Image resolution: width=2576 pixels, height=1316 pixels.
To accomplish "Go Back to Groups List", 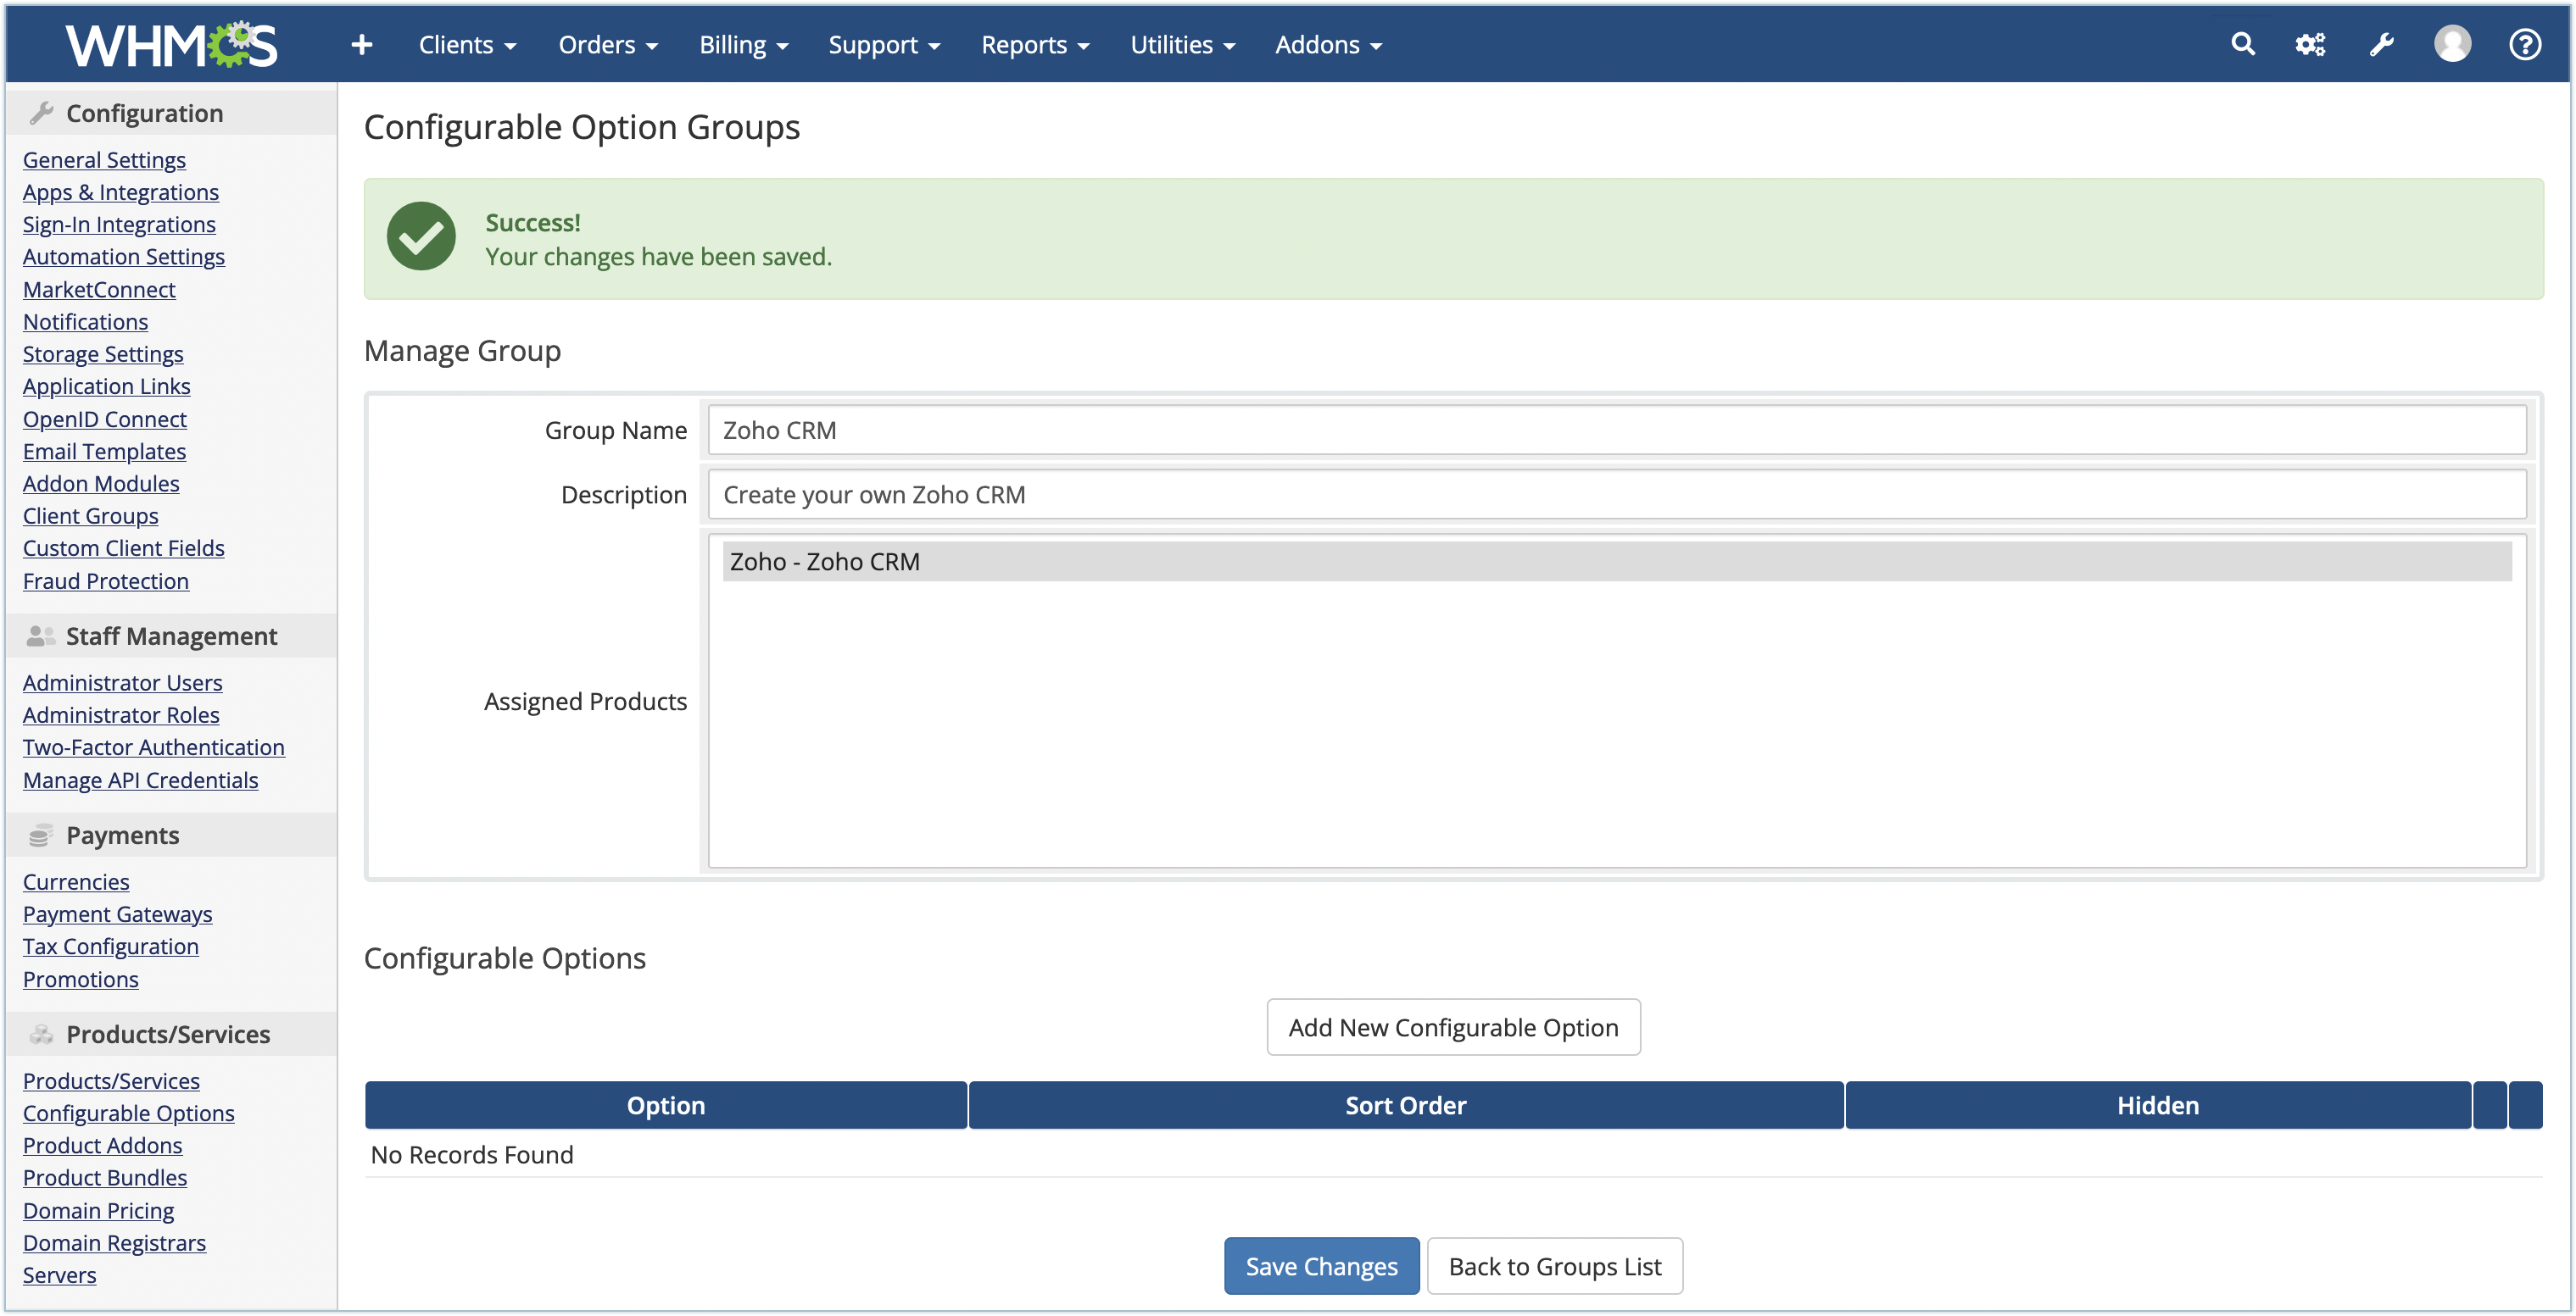I will point(1554,1266).
